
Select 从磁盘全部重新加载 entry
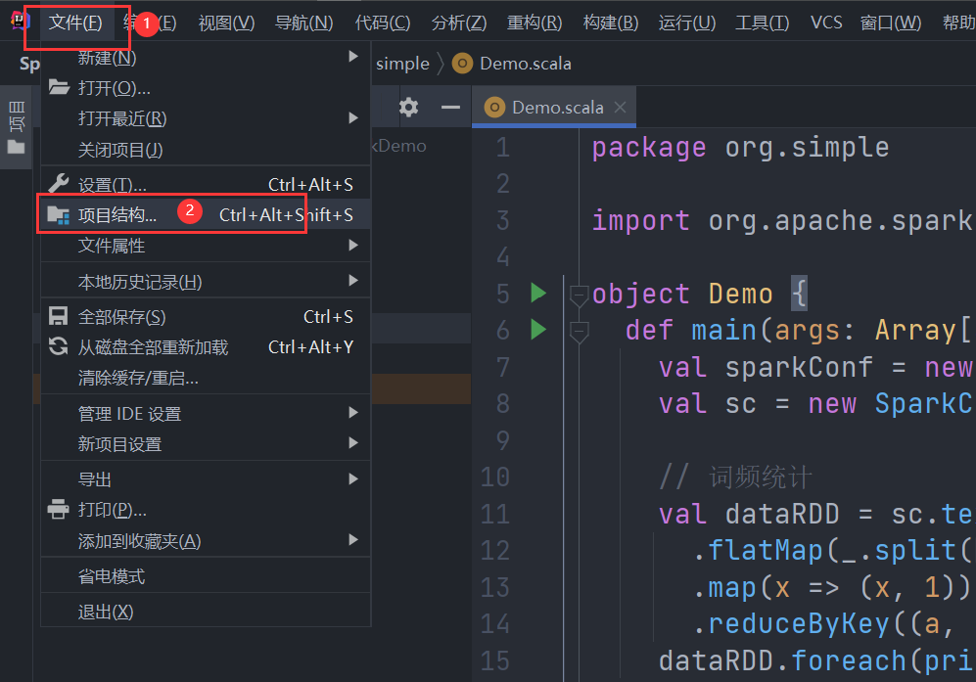pyautogui.click(x=206, y=347)
